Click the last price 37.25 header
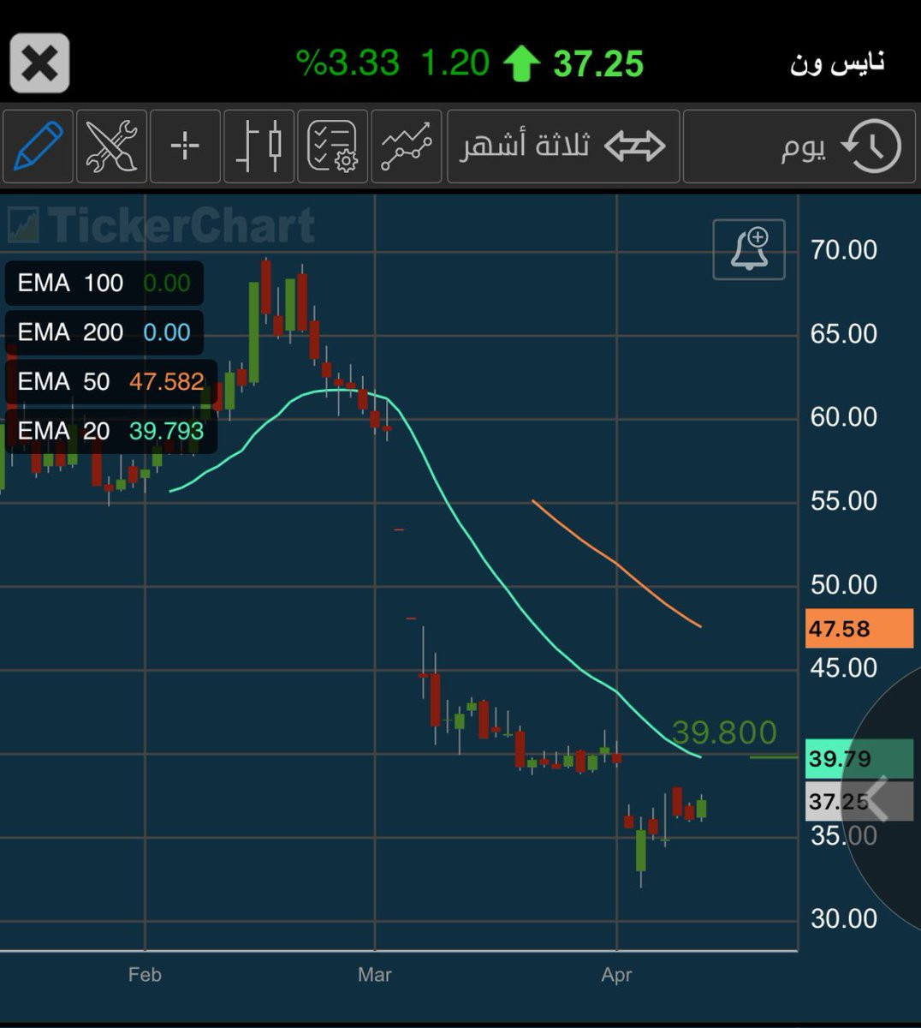Screen dimensions: 921x1028 click(598, 64)
